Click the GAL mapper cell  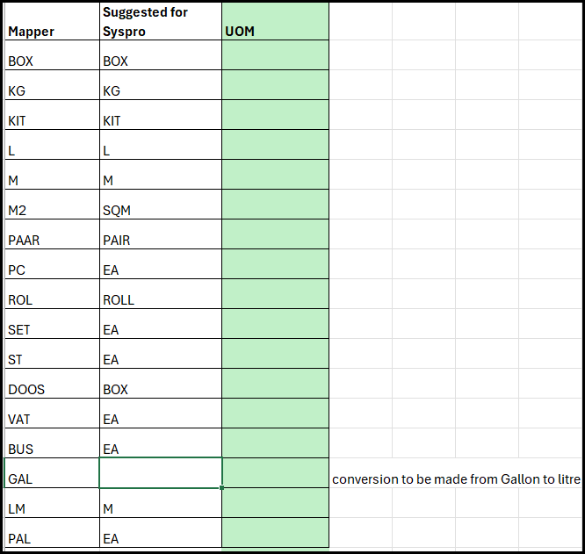51,473
